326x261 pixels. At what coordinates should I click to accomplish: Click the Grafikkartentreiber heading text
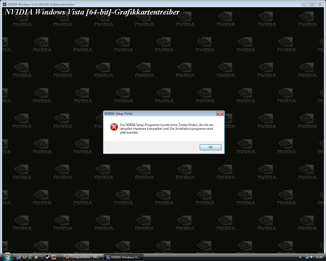92,12
